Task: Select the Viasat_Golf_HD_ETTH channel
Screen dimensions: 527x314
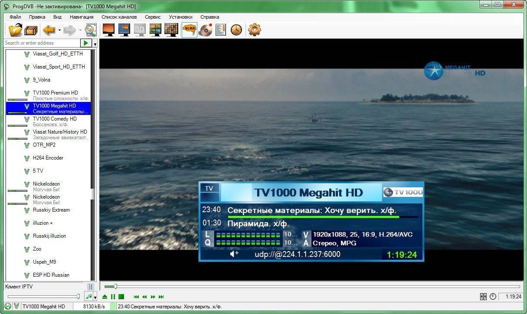Action: [x=49, y=54]
